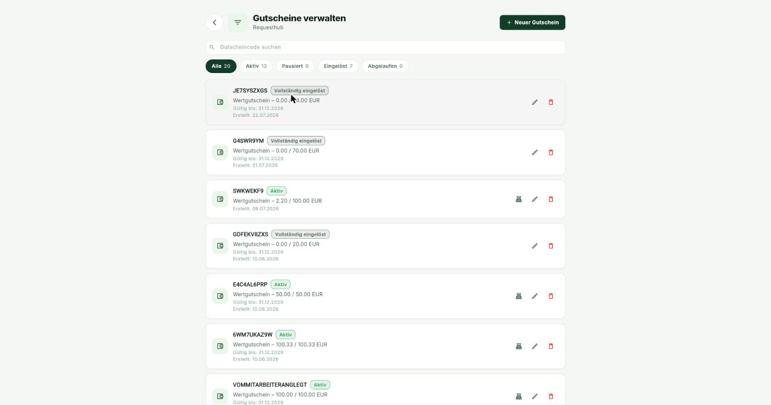Edit voucher SWKWEKF9

[535, 199]
